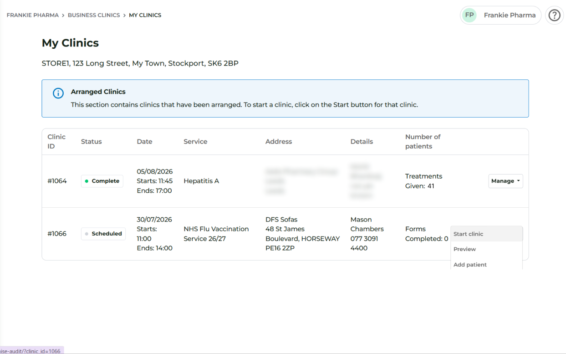
Task: Open the help question mark icon
Action: pyautogui.click(x=554, y=15)
